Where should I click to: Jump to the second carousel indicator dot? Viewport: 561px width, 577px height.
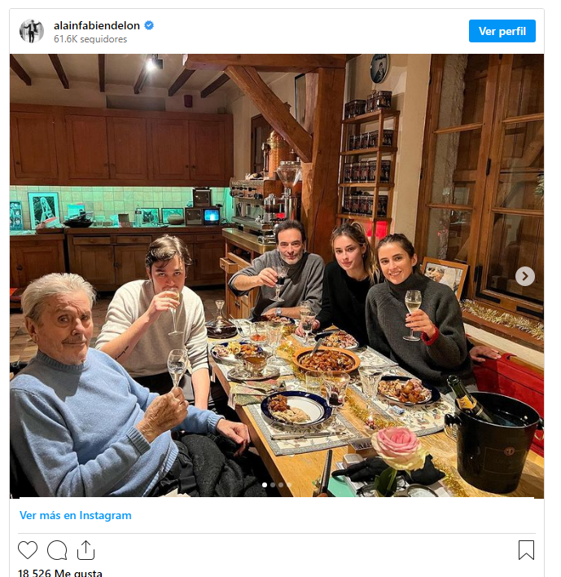point(273,485)
